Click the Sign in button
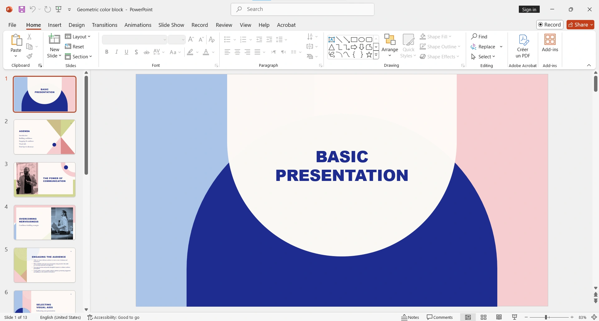Viewport: 599px width, 321px height. coord(529,9)
